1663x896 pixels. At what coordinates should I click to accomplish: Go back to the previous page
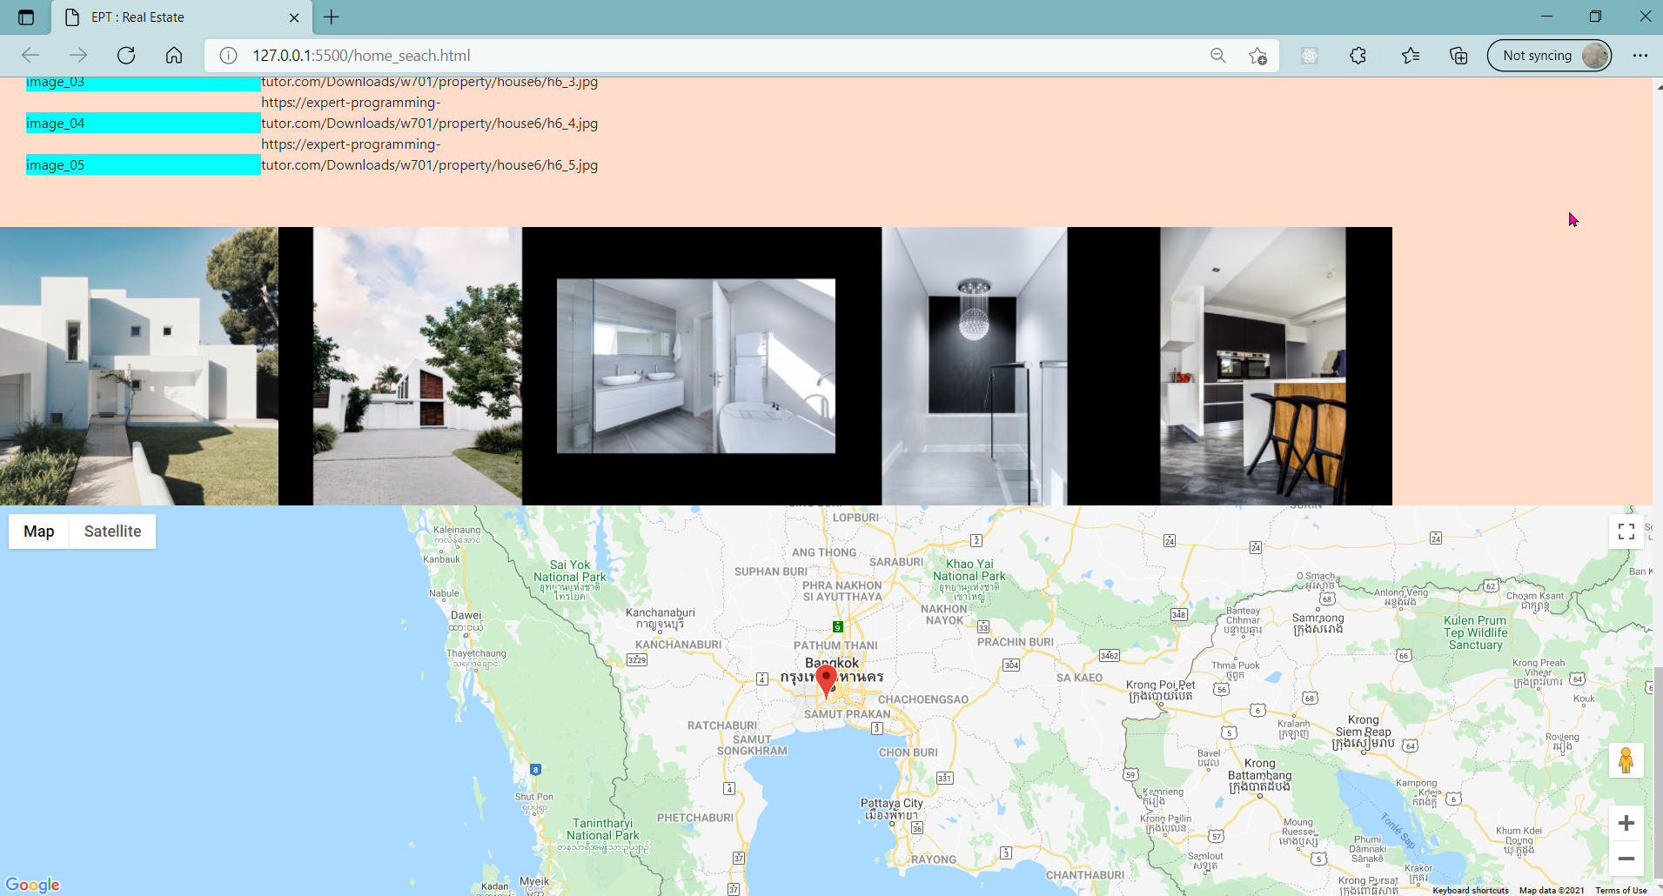point(30,56)
